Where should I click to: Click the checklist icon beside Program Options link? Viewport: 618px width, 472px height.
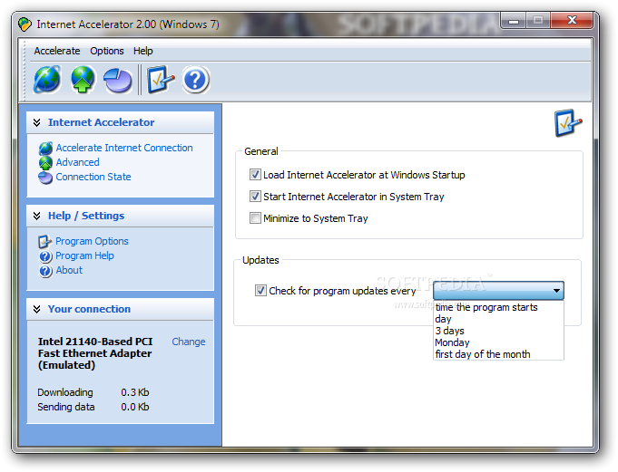pyautogui.click(x=45, y=242)
